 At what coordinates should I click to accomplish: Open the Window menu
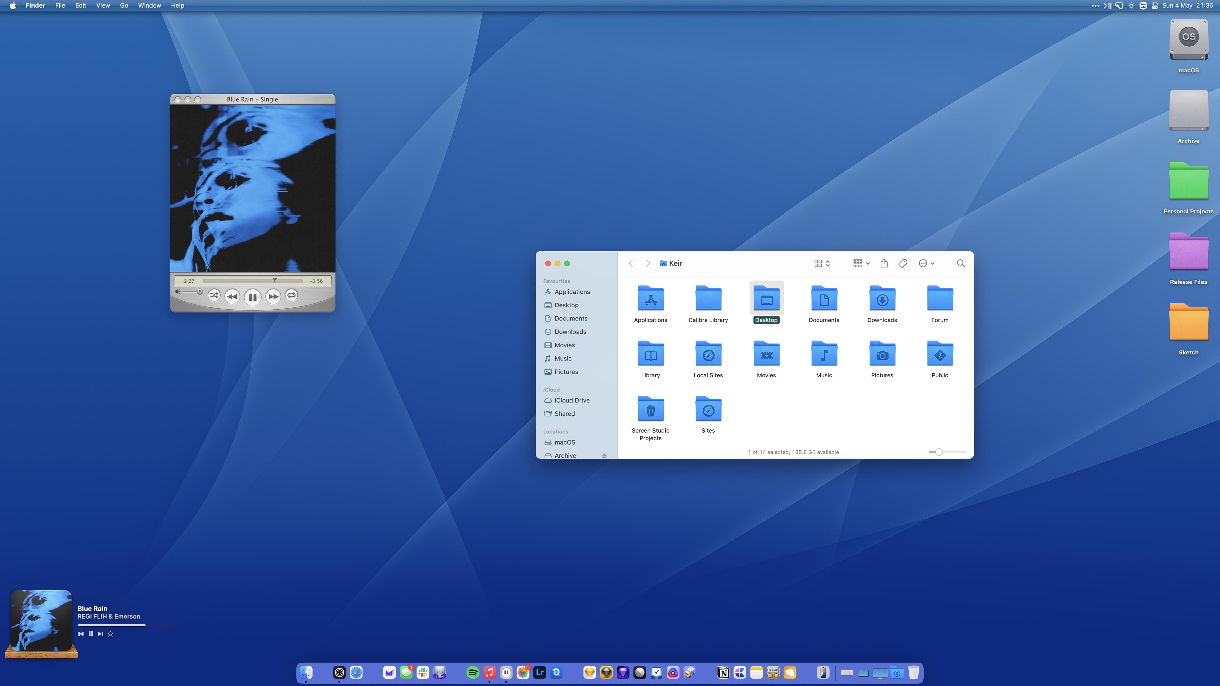tap(149, 6)
